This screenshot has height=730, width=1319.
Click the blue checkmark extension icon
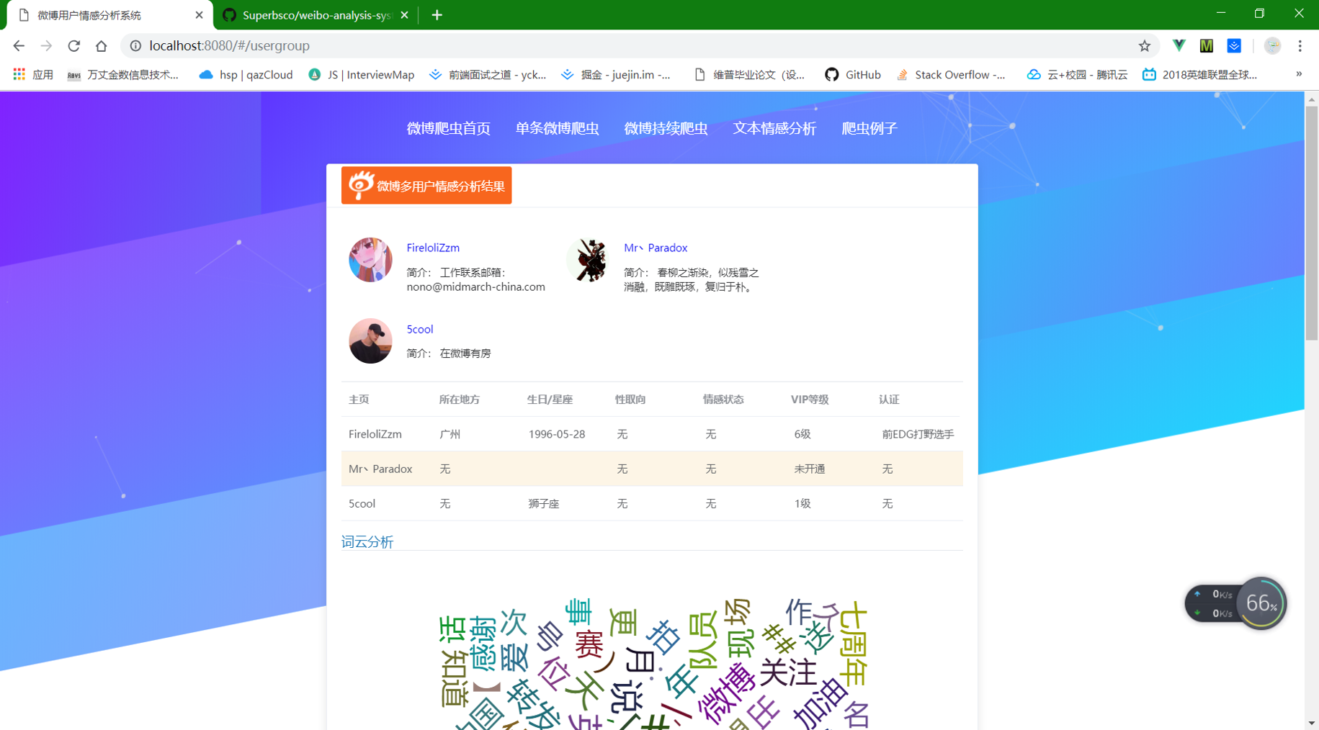click(x=1234, y=45)
